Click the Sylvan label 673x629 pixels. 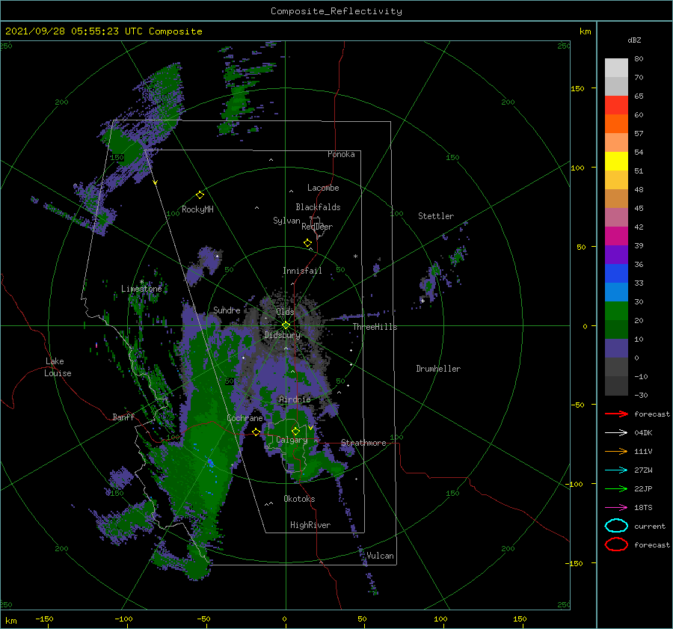(286, 221)
